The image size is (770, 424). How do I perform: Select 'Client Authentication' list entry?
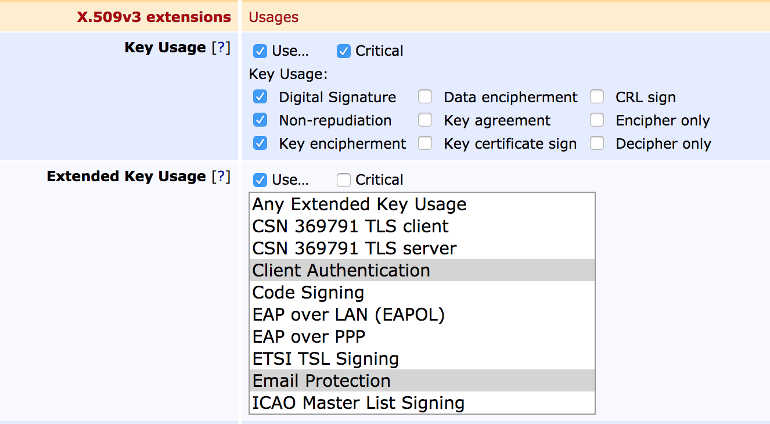pyautogui.click(x=341, y=271)
